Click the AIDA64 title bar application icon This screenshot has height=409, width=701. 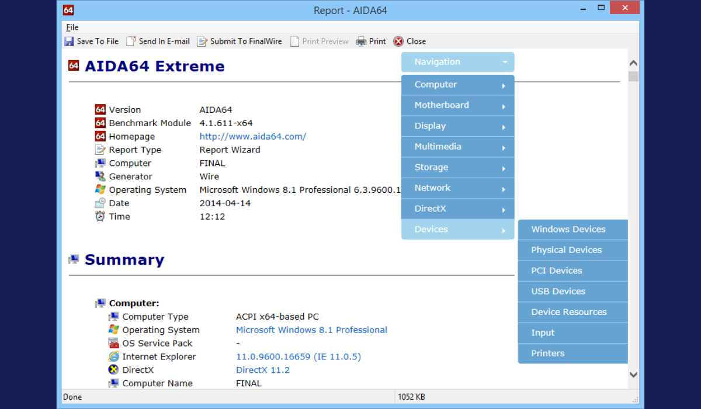pyautogui.click(x=68, y=10)
